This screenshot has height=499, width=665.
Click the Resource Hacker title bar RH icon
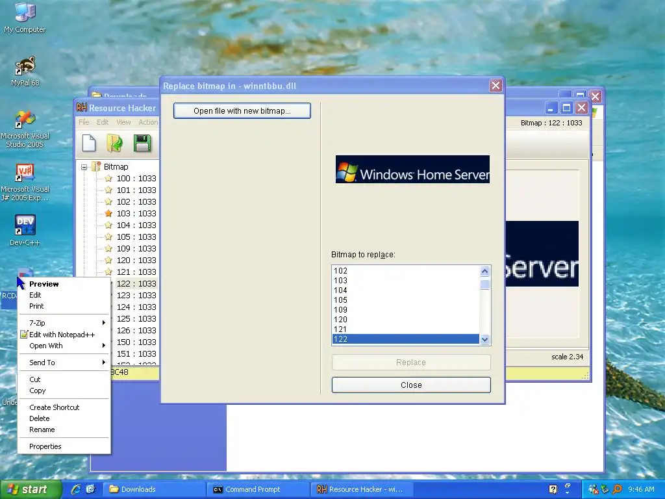81,108
